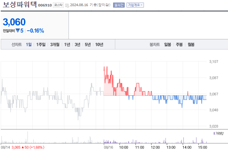
Task: Click the 실시간 real-time button
Action: (119, 5)
